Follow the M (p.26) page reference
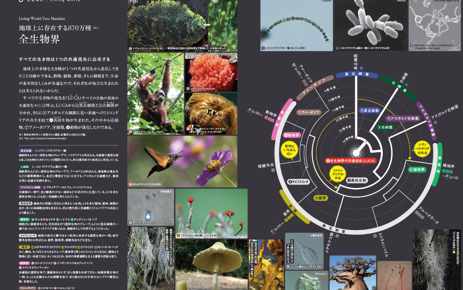Screen dimensions: 463x290 click(297, 69)
